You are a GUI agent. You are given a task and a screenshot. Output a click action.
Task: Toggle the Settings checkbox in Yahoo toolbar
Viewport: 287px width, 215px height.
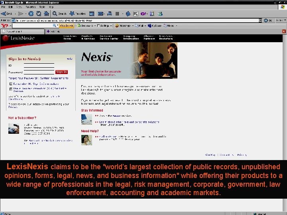point(98,25)
